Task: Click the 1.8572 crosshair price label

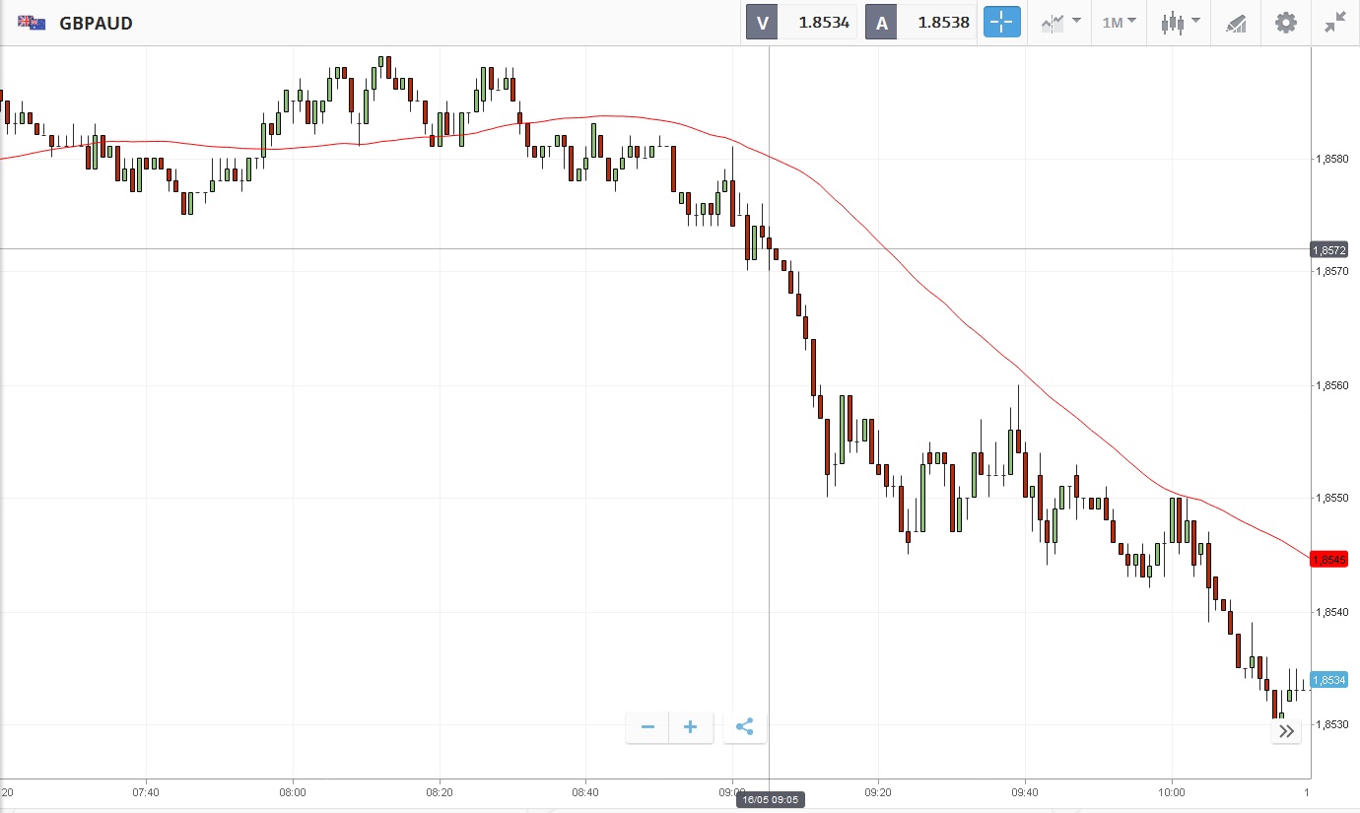Action: click(x=1329, y=250)
